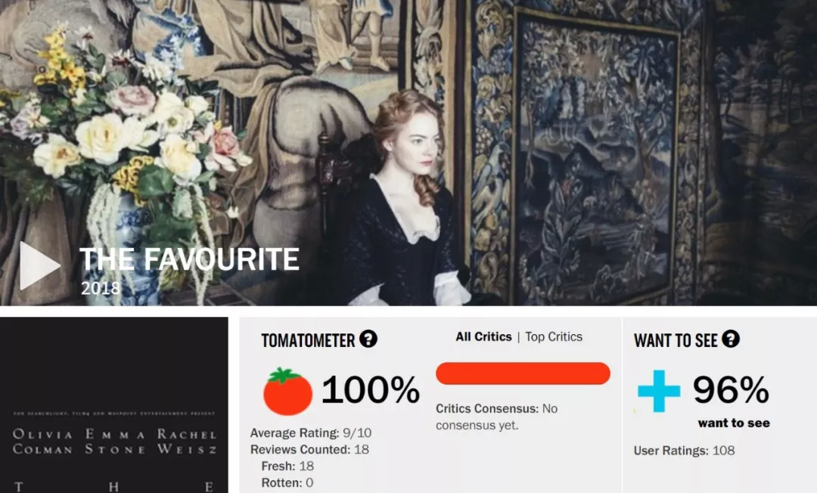Click the 100% Tomatometer score
Image resolution: width=817 pixels, height=493 pixels.
click(x=371, y=389)
